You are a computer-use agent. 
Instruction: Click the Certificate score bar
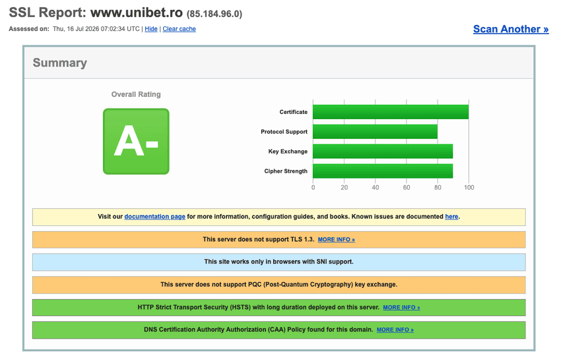click(x=391, y=112)
